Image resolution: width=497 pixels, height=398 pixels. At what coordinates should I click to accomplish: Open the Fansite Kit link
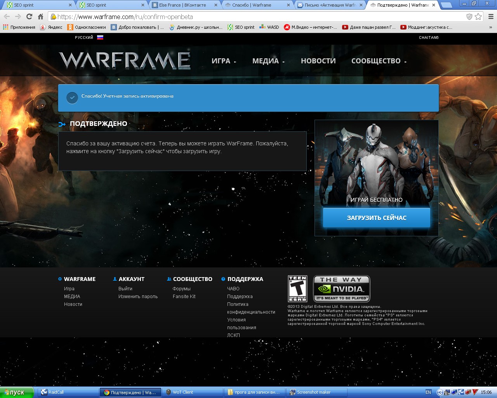click(x=184, y=297)
